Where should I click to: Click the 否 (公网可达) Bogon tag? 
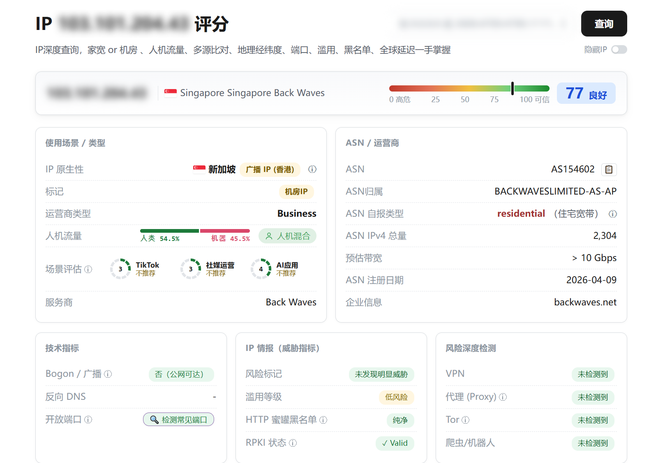(181, 374)
